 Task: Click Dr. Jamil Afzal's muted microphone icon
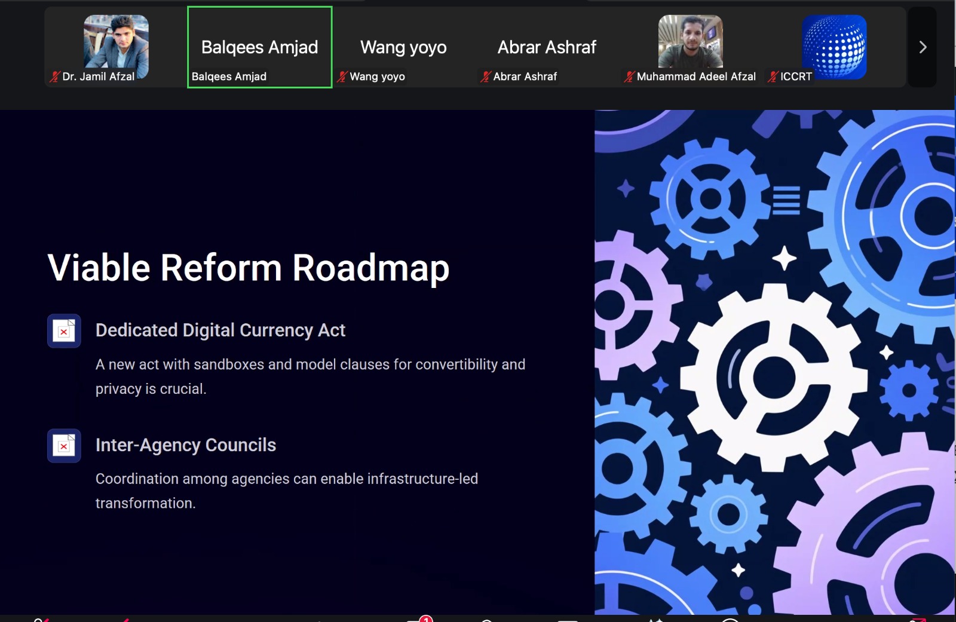click(55, 76)
